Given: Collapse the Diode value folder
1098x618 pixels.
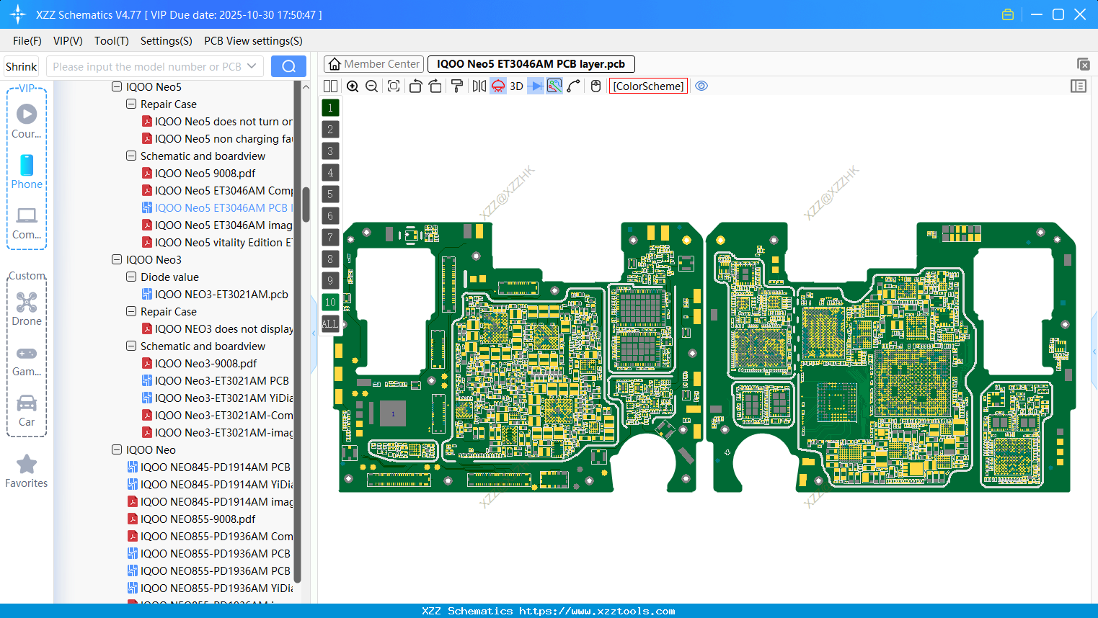Looking at the screenshot, I should pos(131,277).
